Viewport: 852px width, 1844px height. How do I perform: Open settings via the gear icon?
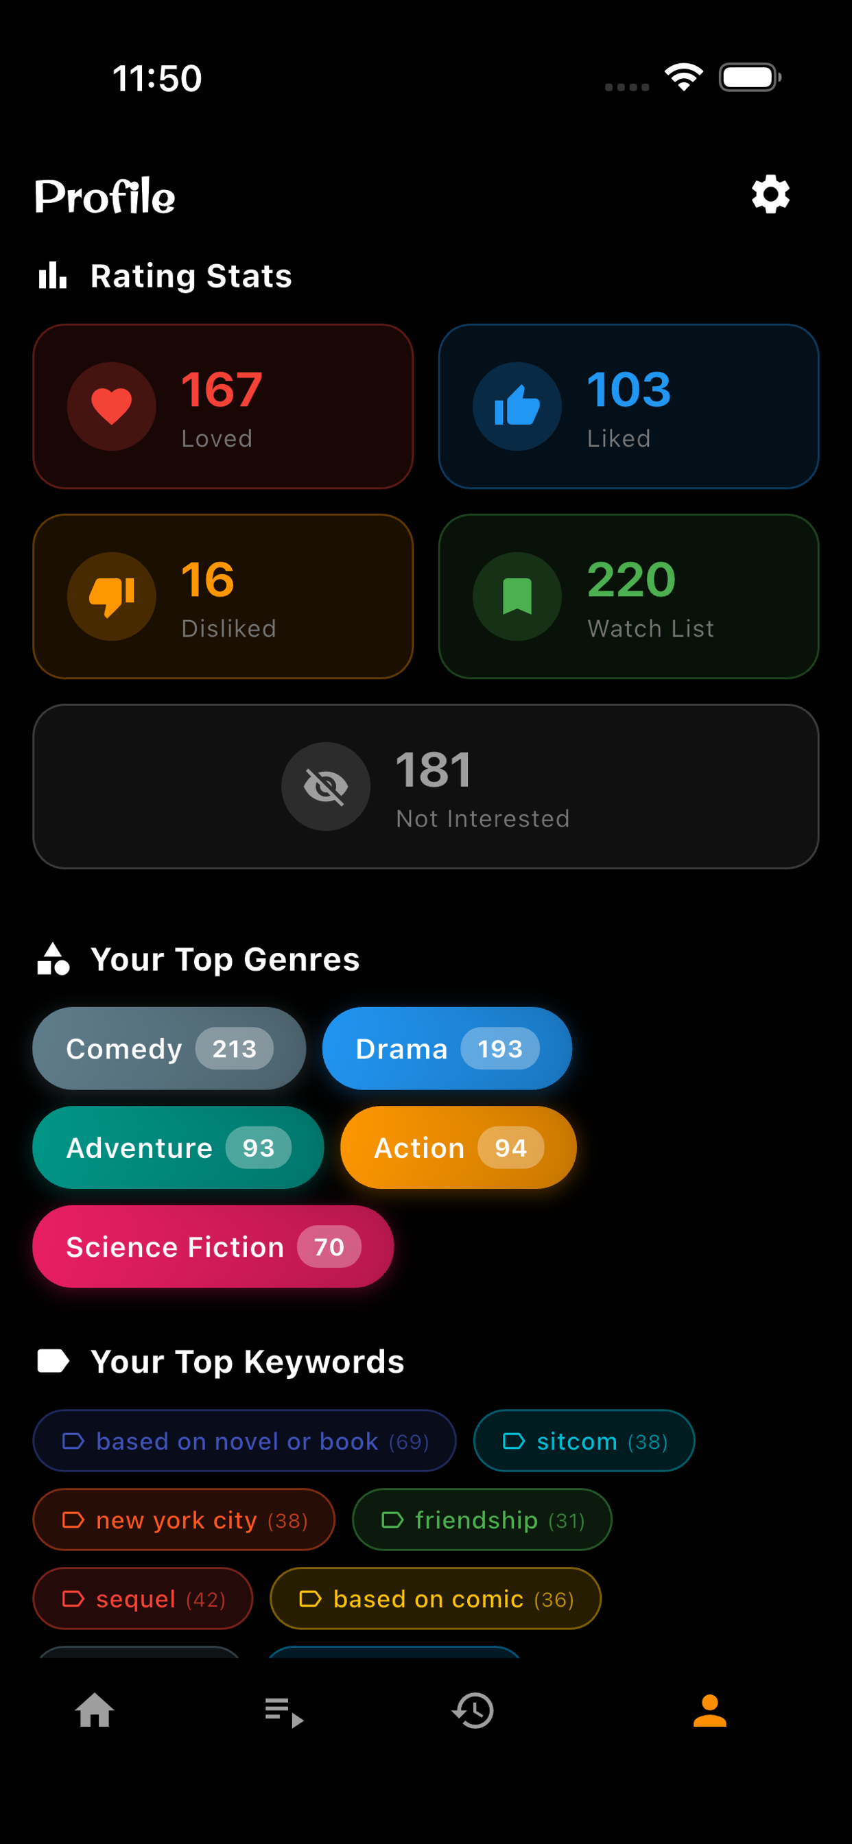click(x=770, y=194)
